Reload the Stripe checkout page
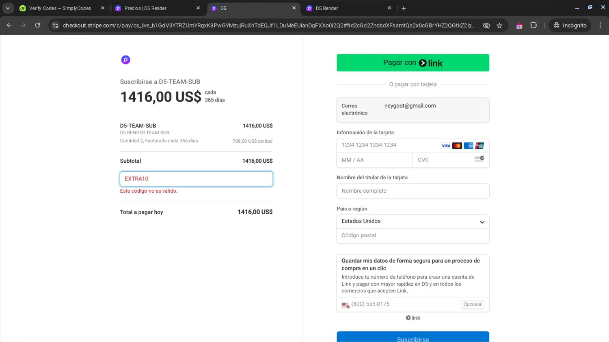The height and width of the screenshot is (342, 609). click(x=37, y=25)
